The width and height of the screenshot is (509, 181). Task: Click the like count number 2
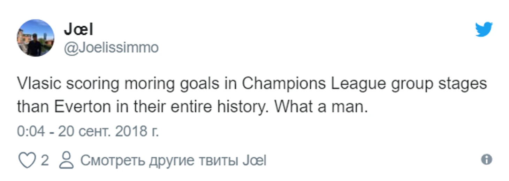coord(45,161)
